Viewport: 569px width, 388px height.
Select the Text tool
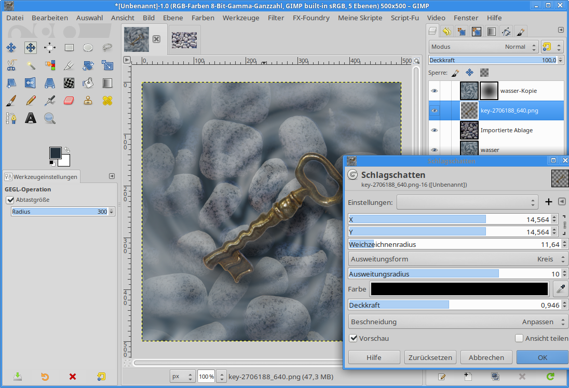pyautogui.click(x=31, y=118)
